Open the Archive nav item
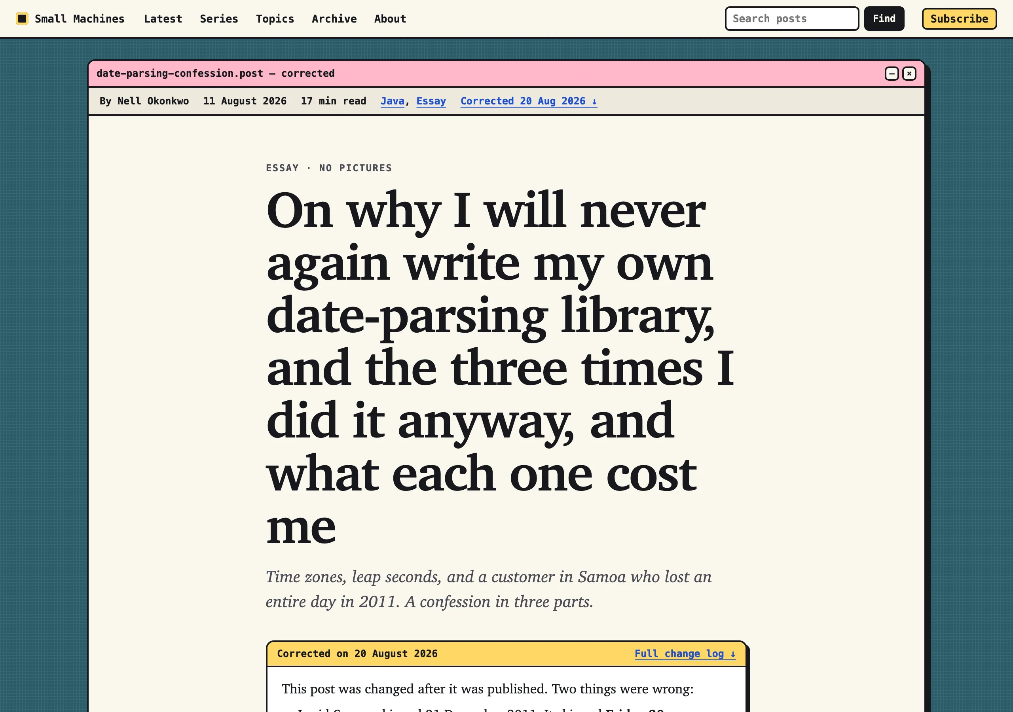 coord(334,19)
